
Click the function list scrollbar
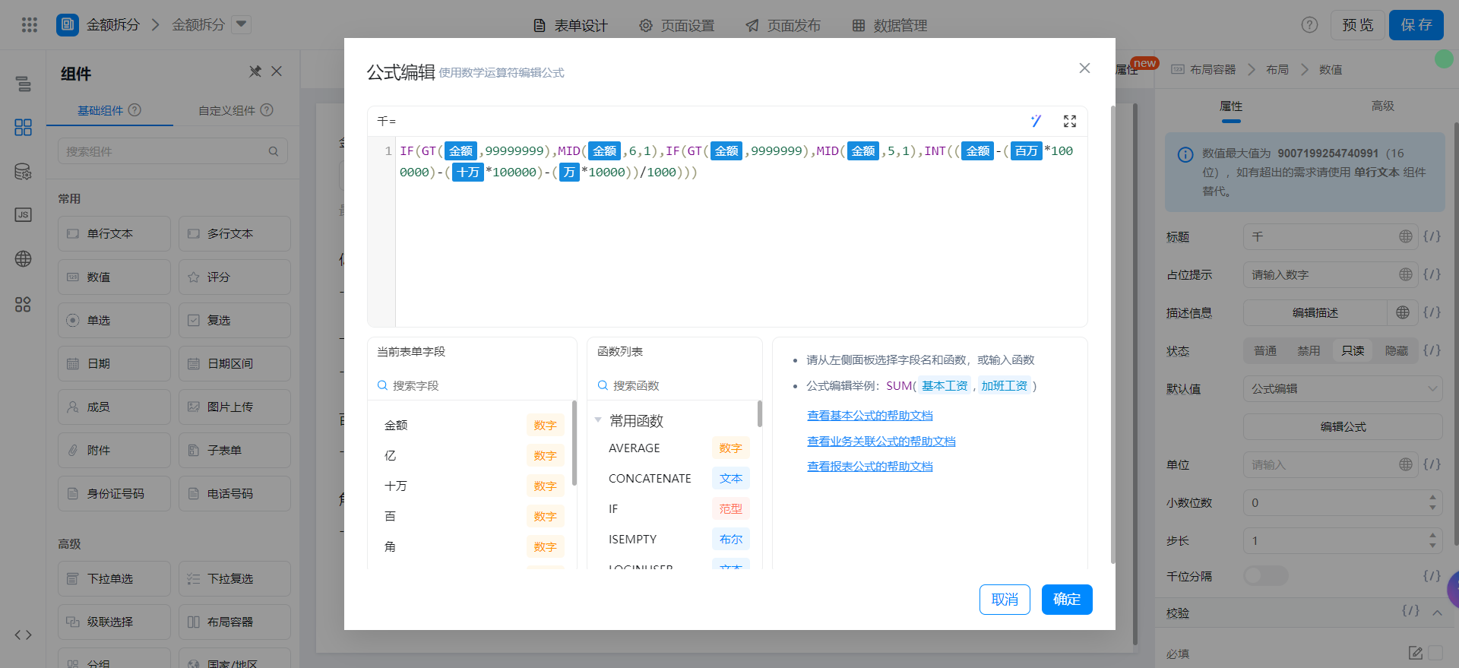click(x=760, y=414)
